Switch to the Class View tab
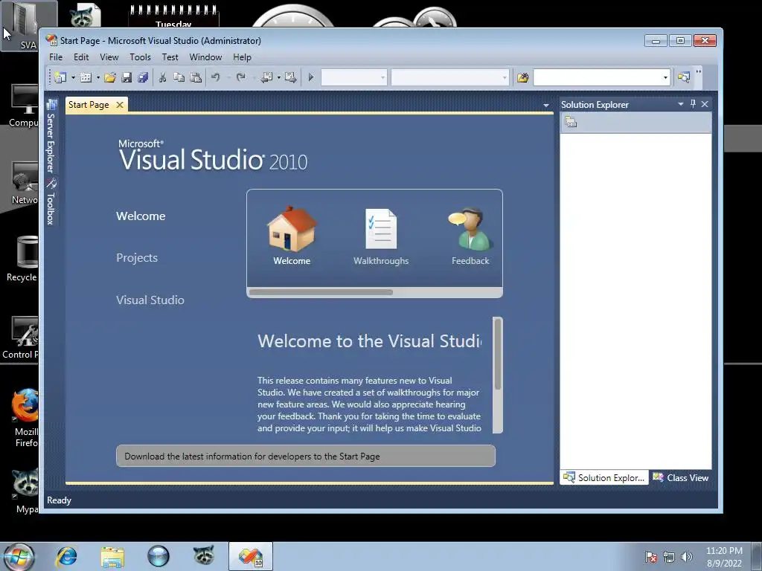Image resolution: width=762 pixels, height=571 pixels. tap(681, 478)
